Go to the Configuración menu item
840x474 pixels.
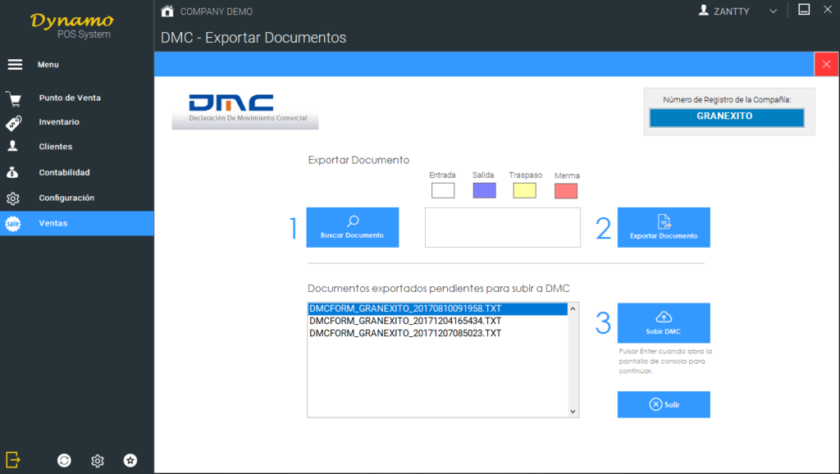(66, 198)
